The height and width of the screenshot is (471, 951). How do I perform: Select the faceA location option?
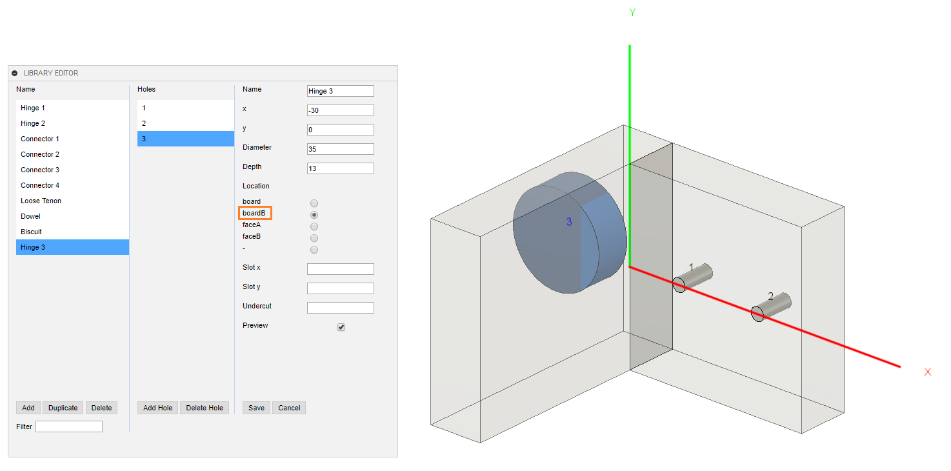point(314,226)
